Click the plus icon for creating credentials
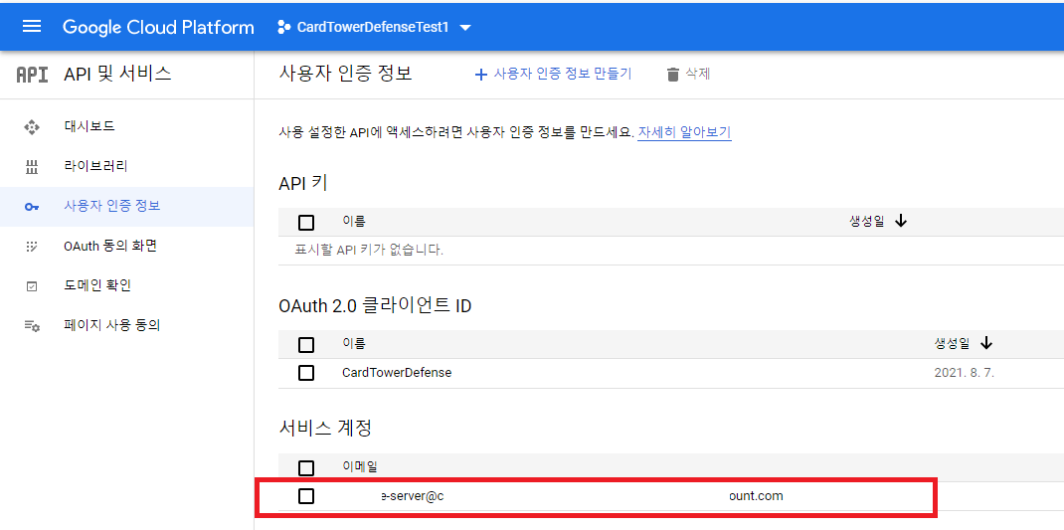The width and height of the screenshot is (1064, 530). 480,75
